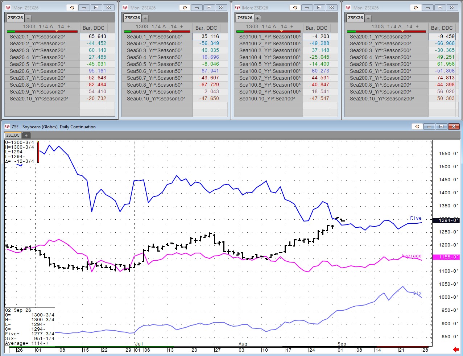Select ZSEX26 tab in third IMon window
Screen dimensions: 463x356
click(245, 18)
